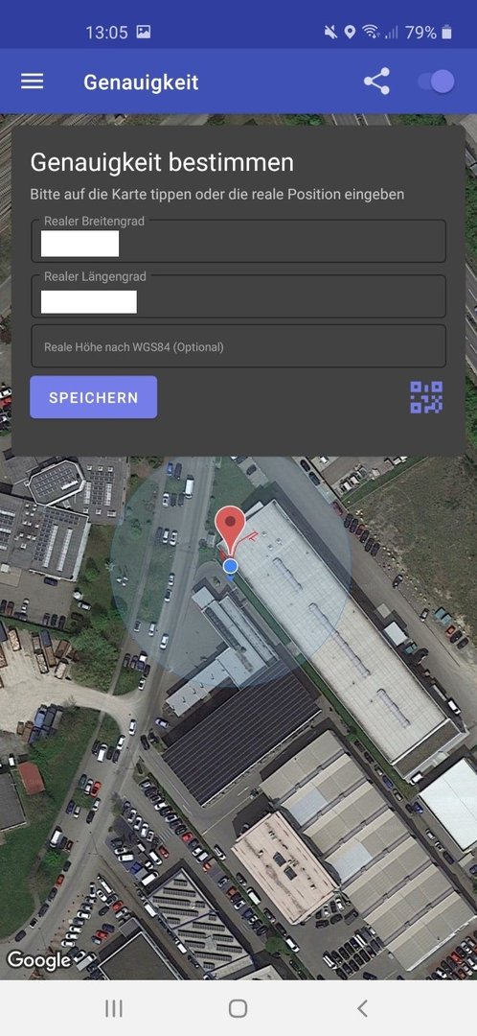Tap Android home navigation button
This screenshot has height=1036, width=477.
(238, 1007)
